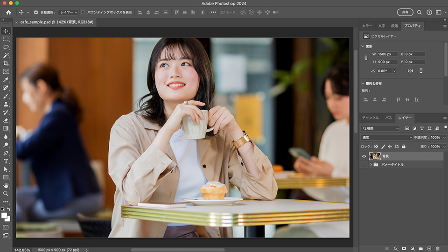Switch to the チャンネル tab
The image size is (448, 252).
click(371, 118)
